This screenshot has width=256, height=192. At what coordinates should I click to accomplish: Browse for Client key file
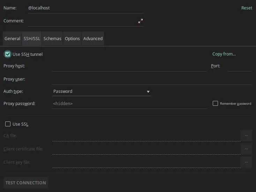coord(246,162)
